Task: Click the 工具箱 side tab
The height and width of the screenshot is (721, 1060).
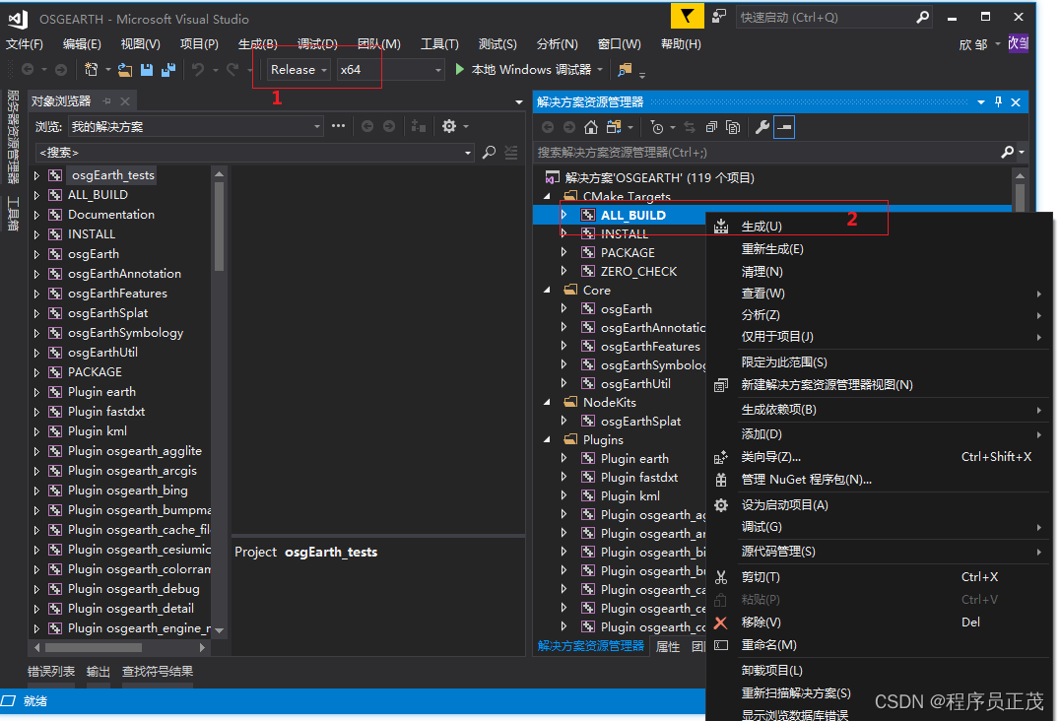Action: (13, 214)
